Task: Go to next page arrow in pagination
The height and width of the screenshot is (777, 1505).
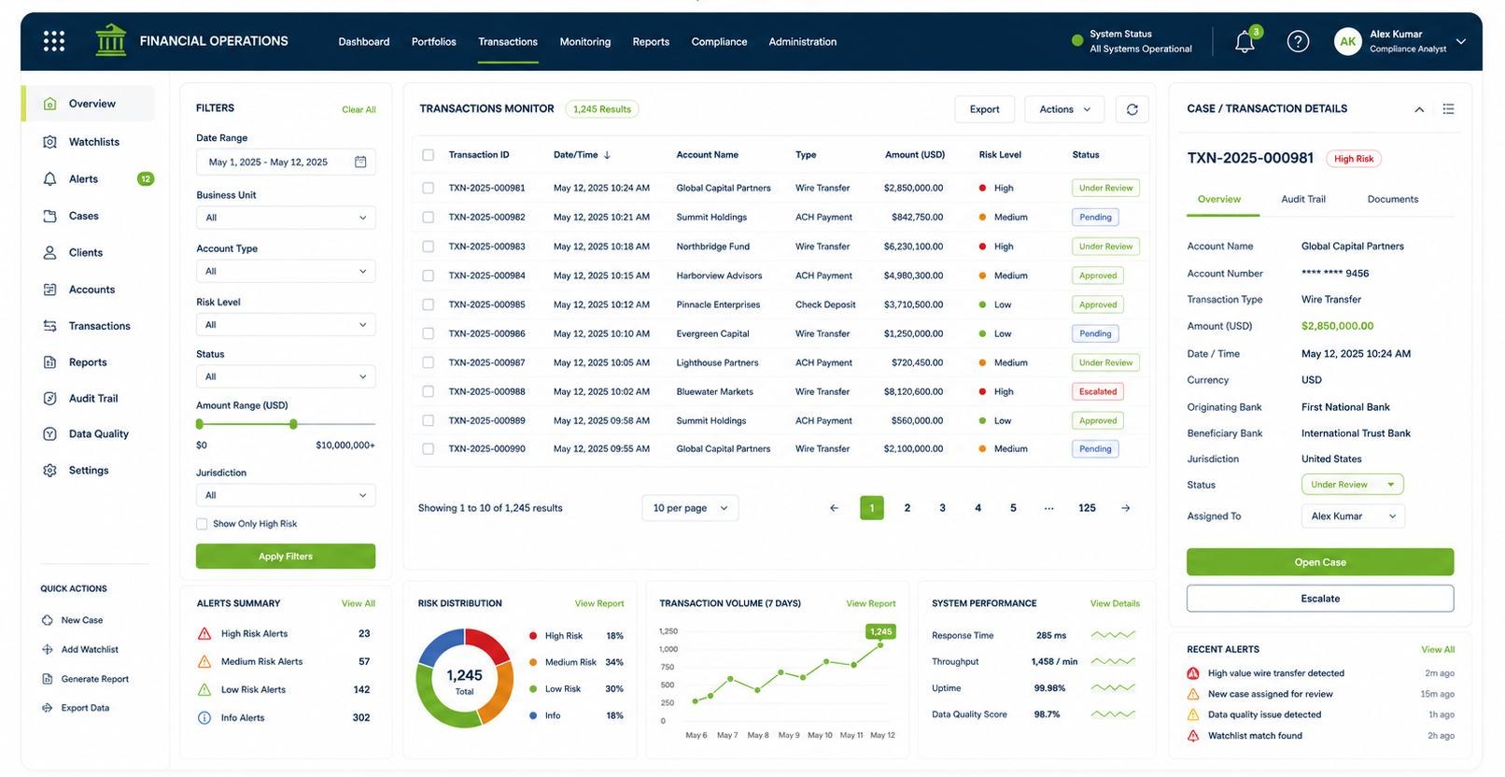Action: coord(1126,508)
